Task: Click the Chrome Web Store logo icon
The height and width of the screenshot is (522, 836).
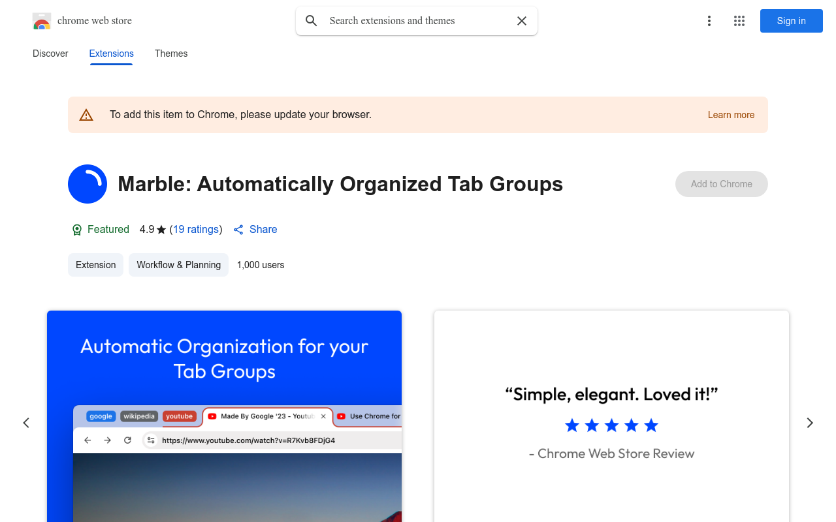Action: 42,21
